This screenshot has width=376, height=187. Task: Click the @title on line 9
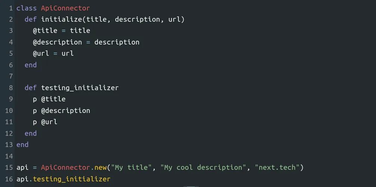click(53, 99)
